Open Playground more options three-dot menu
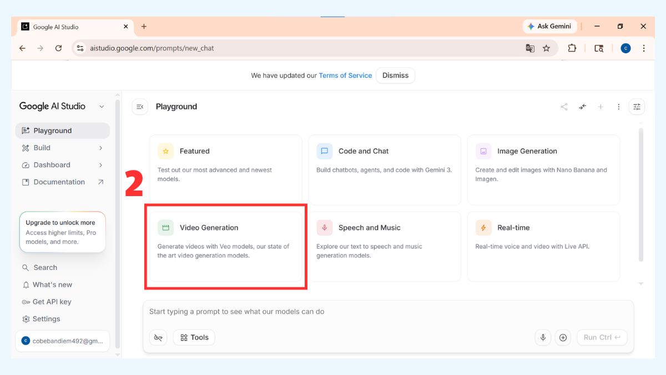 coord(619,107)
